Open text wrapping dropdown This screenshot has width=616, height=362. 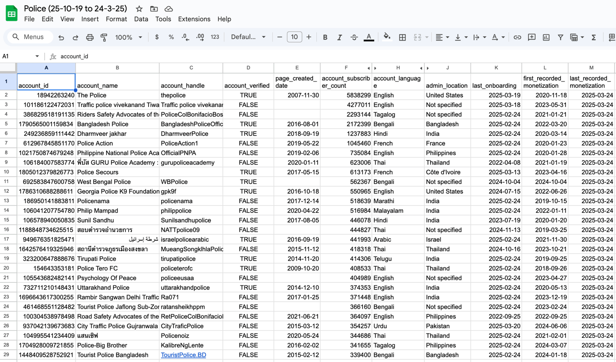pos(479,37)
